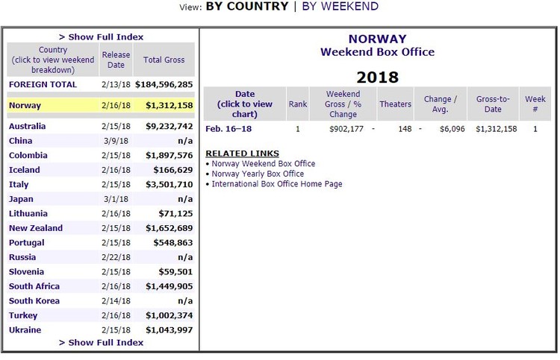
Task: Click FOREIGN TOTAL row label
Action: [43, 85]
